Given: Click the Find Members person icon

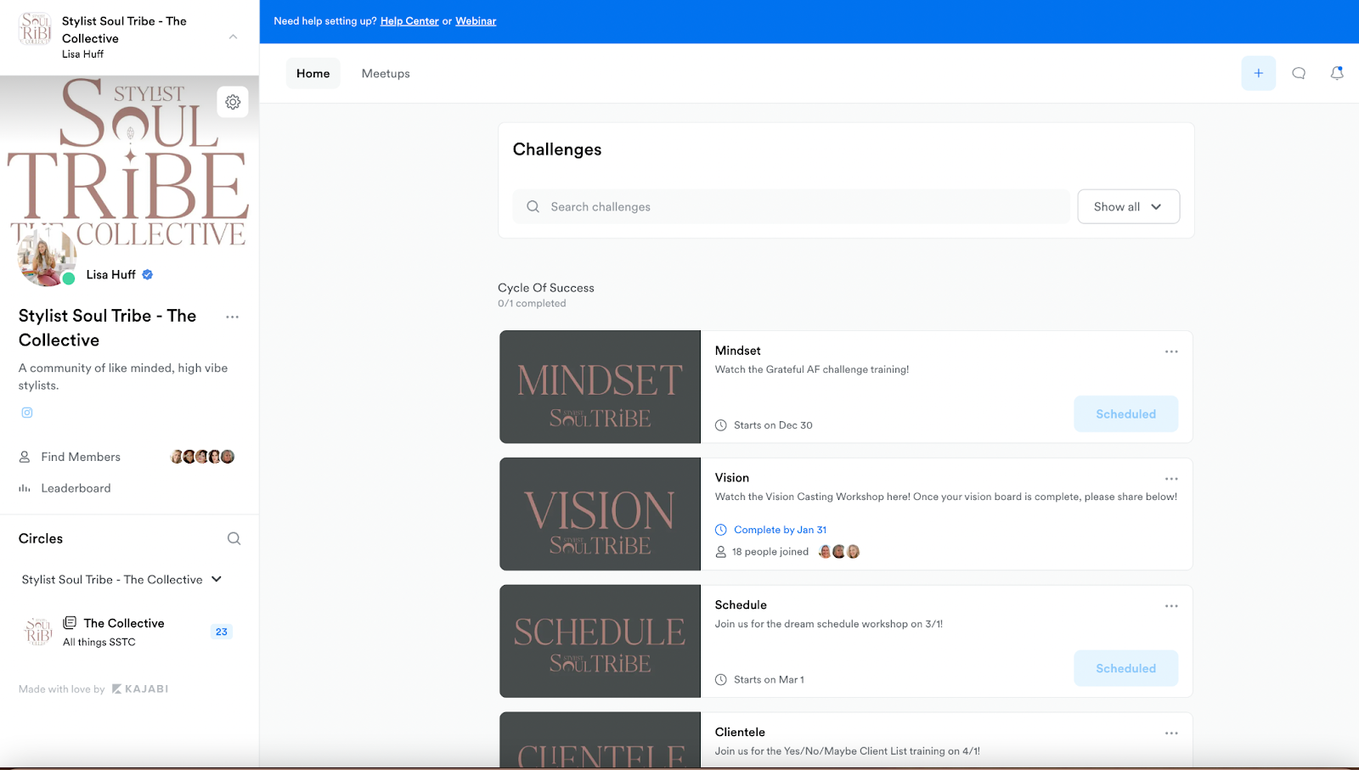Looking at the screenshot, I should pyautogui.click(x=25, y=457).
